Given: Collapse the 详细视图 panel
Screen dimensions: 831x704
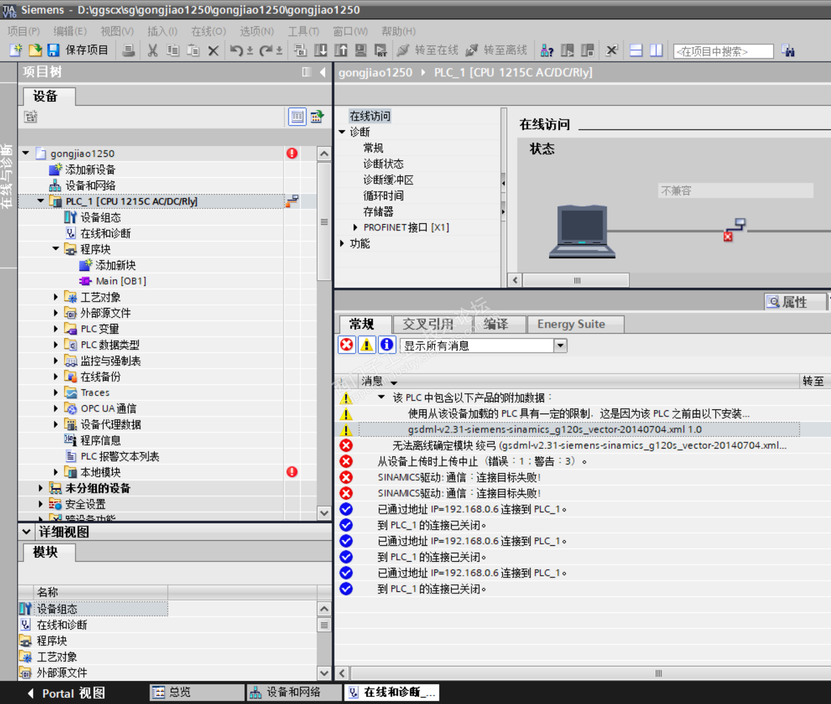Looking at the screenshot, I should [x=27, y=532].
